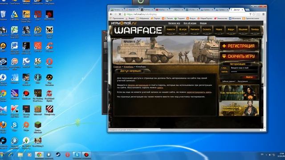Screen dimensions: 285x160
Task: Switch to Chrome window in the taskbar
Action: point(39,155)
